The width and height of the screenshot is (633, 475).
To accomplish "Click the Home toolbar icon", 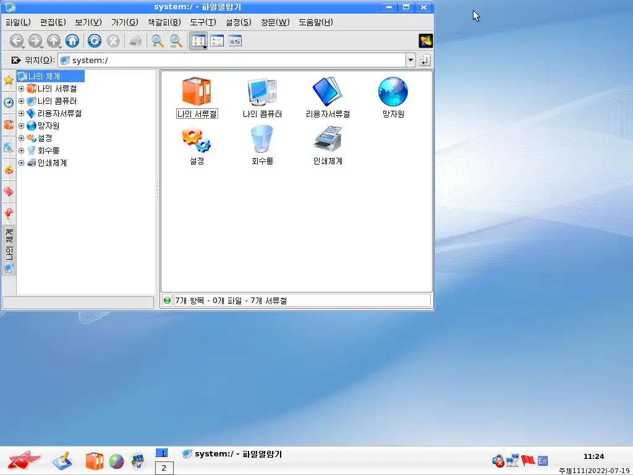I will click(x=72, y=41).
